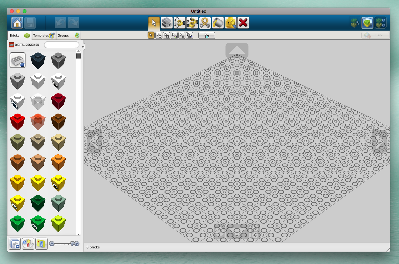Click the brick search field
399x264 pixels.
(x=62, y=45)
